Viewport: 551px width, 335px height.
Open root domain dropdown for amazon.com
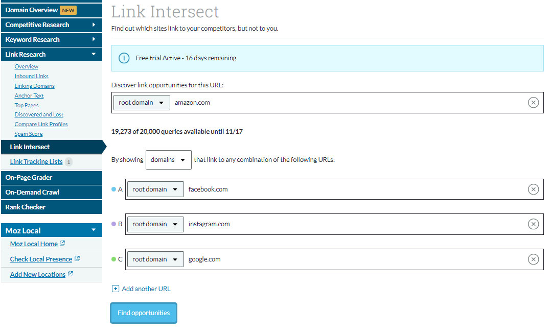pos(142,103)
